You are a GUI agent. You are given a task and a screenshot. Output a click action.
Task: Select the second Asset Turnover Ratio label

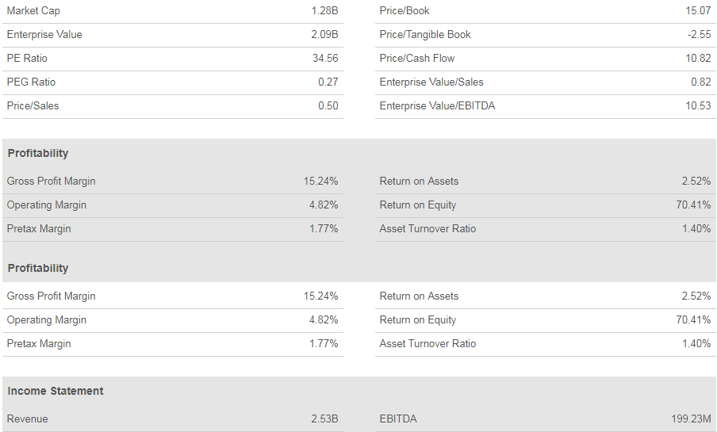(x=428, y=344)
